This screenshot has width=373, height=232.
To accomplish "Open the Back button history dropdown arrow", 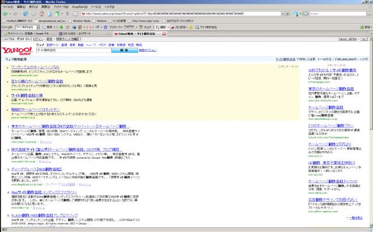I will (10, 14).
